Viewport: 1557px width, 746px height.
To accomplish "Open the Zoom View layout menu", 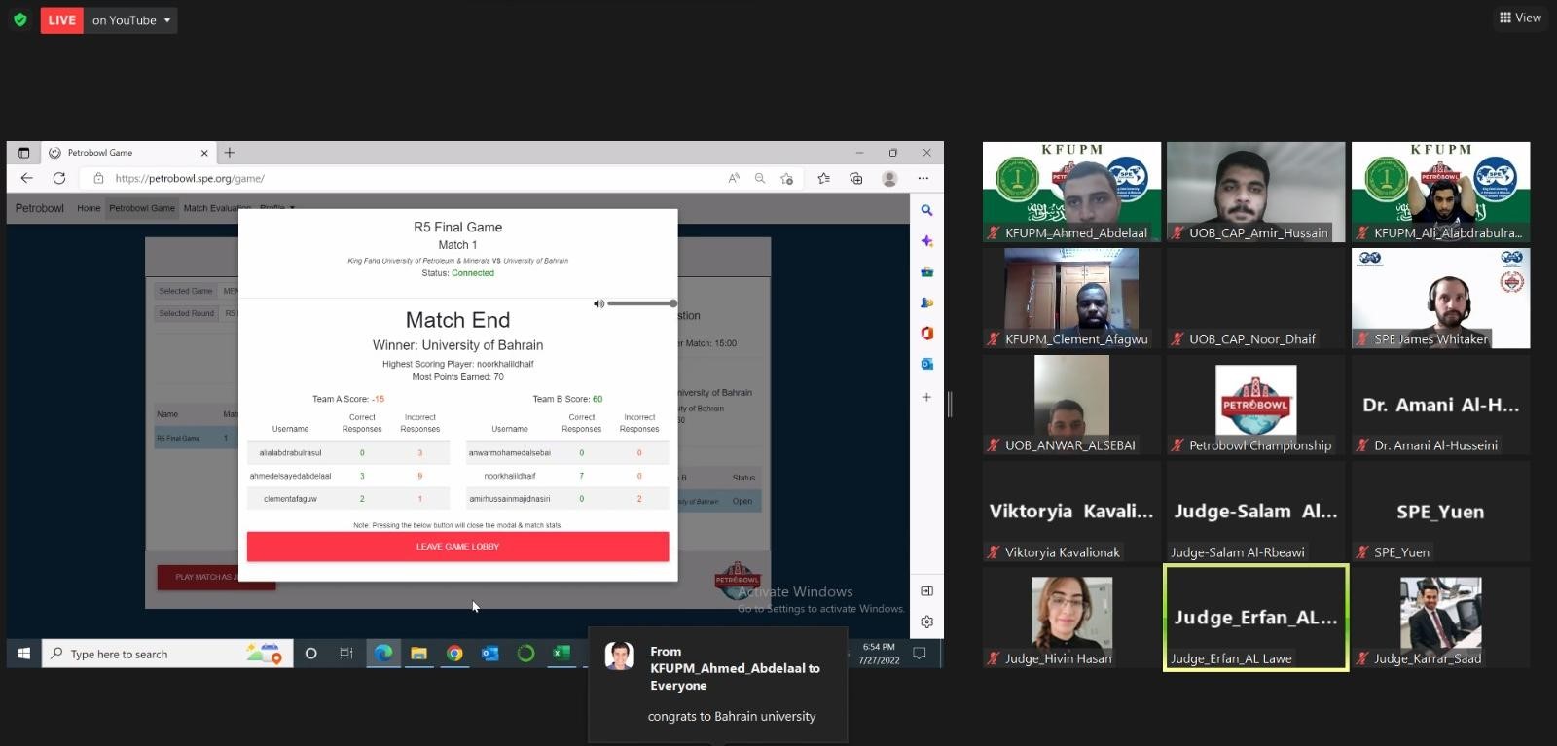I will 1520,18.
